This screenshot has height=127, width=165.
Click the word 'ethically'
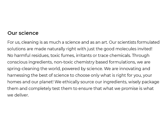click(71, 82)
